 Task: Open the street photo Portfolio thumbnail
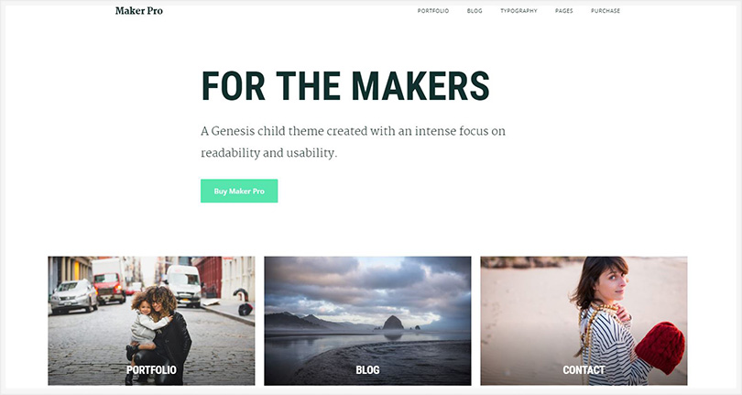point(151,321)
